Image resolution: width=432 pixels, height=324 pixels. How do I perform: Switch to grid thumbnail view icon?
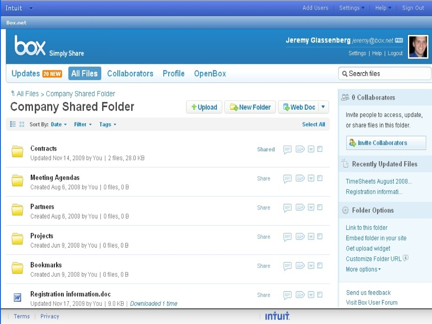[x=22, y=124]
